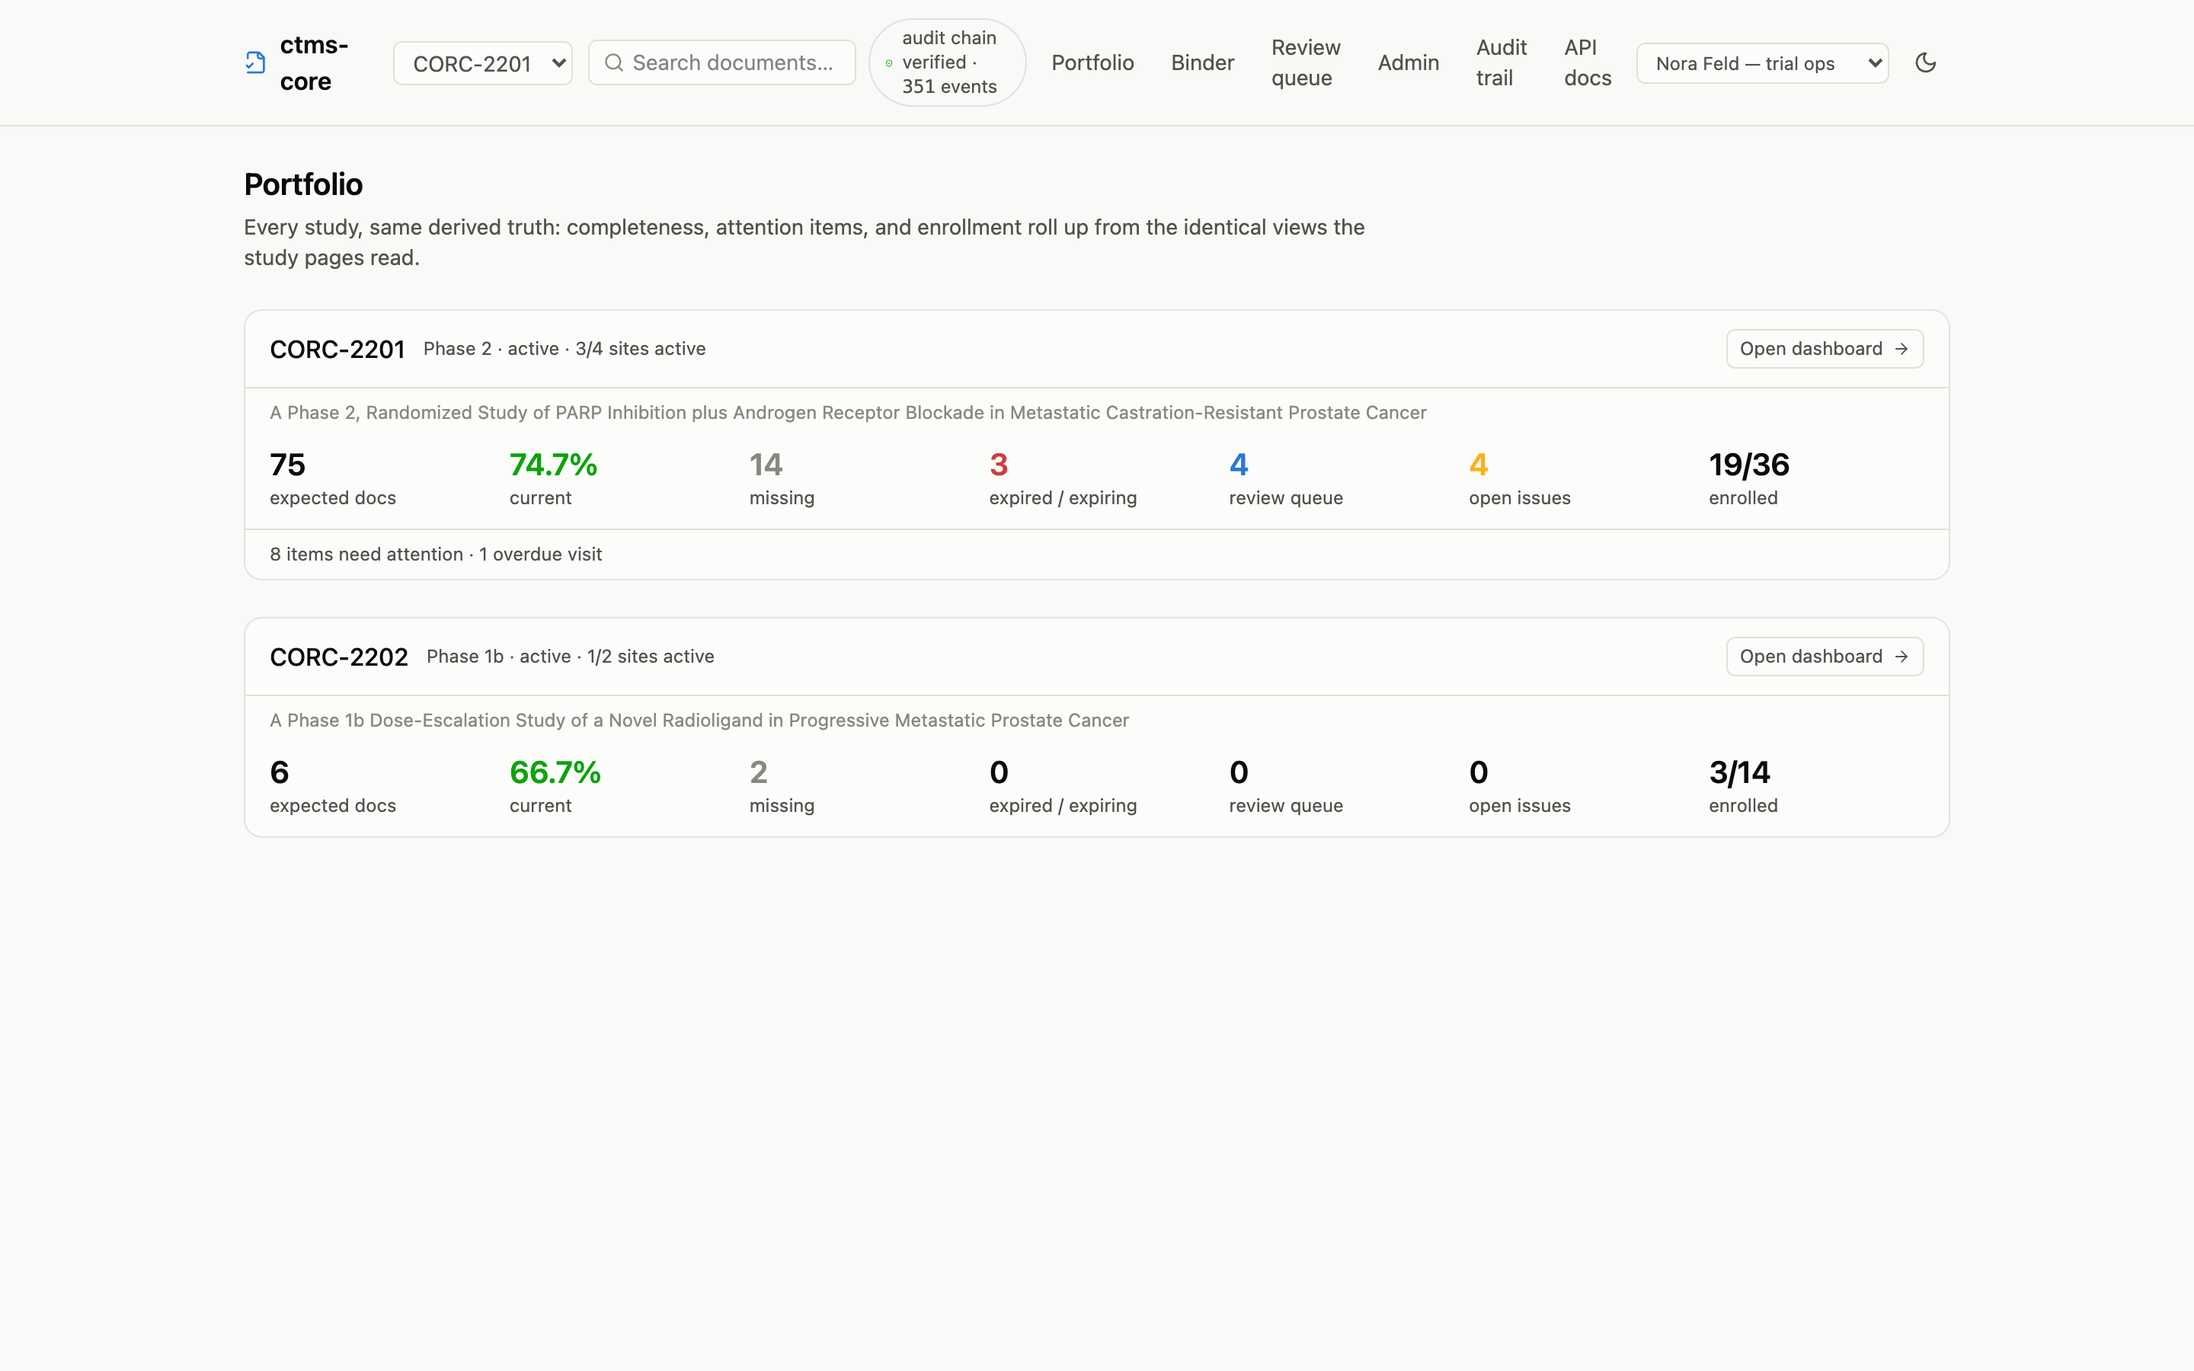Click the CORC-2201 study title
Image resolution: width=2194 pixels, height=1371 pixels.
pos(337,349)
